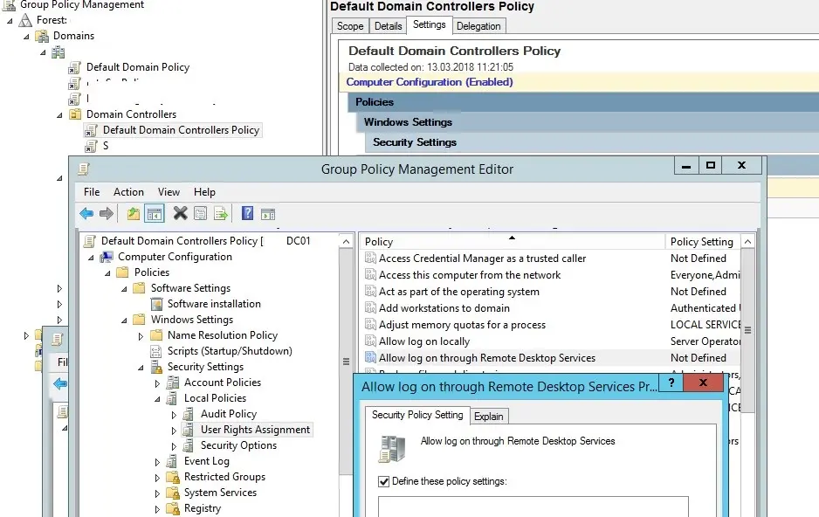Image resolution: width=819 pixels, height=517 pixels.
Task: Click the Policy column header
Action: [x=512, y=242]
